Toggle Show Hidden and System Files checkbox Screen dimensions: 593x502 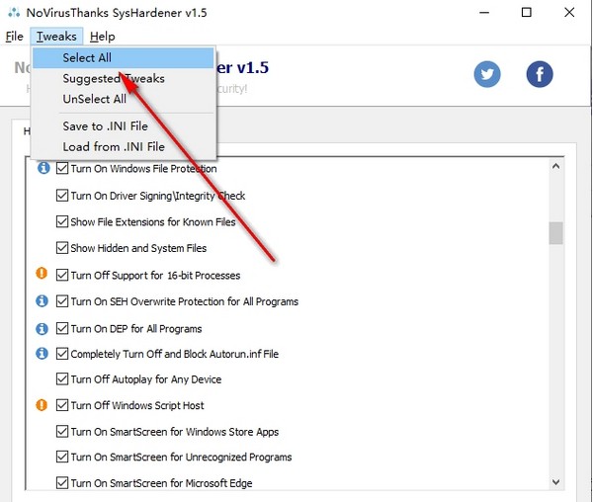pos(62,248)
